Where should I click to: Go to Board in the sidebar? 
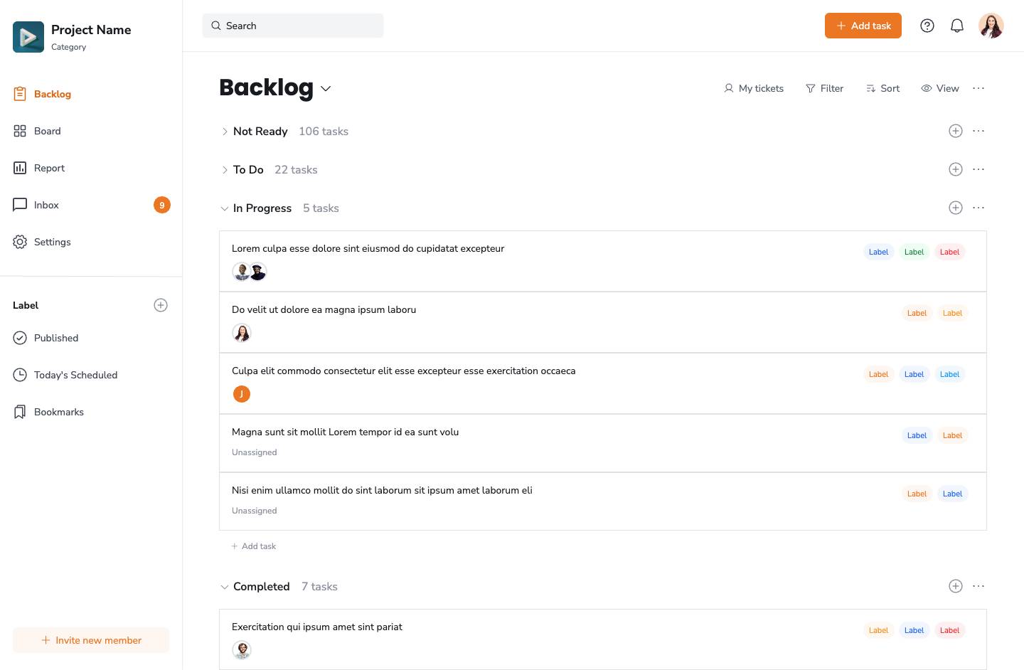click(x=47, y=131)
